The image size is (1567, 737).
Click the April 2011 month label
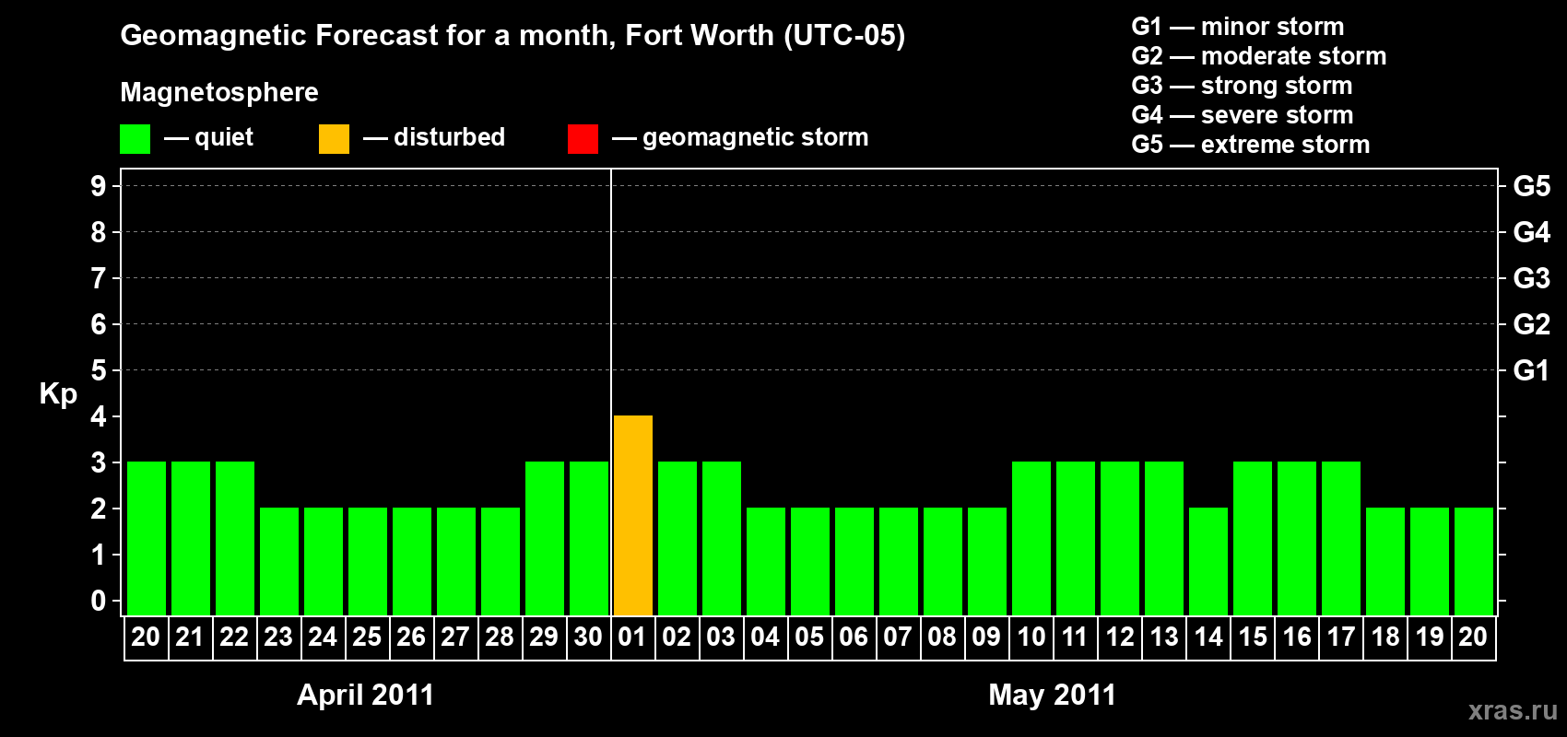365,695
